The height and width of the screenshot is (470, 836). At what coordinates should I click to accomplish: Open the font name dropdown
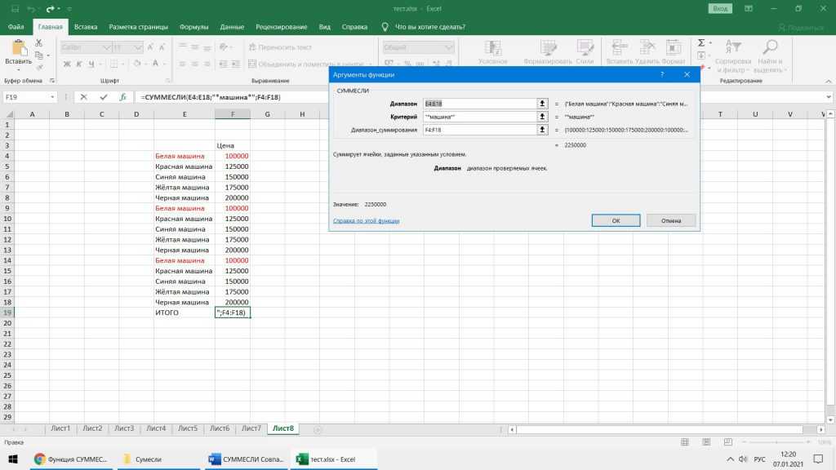[x=106, y=47]
